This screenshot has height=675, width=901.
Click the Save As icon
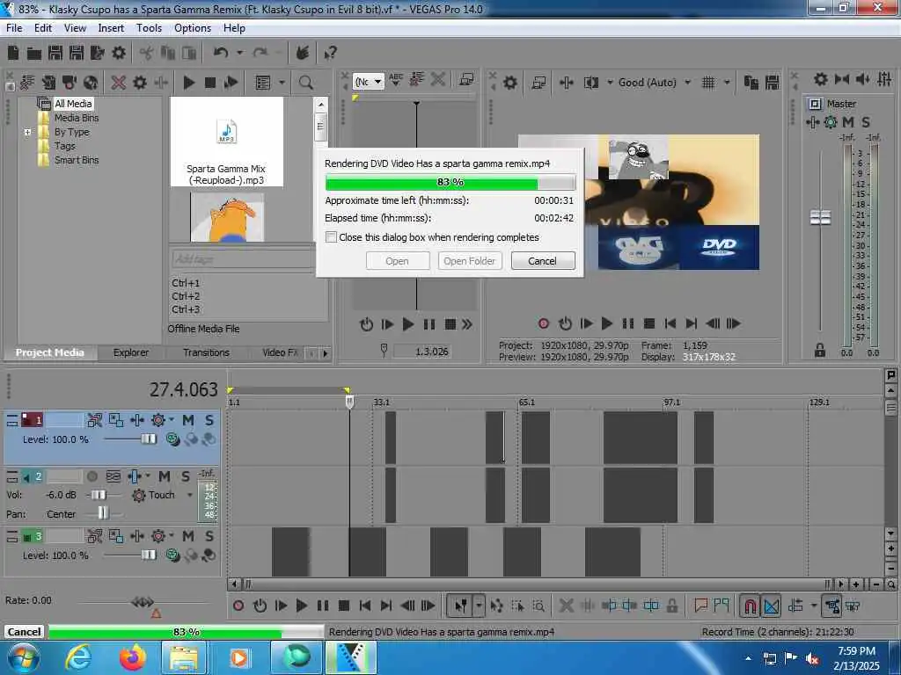pyautogui.click(x=77, y=54)
